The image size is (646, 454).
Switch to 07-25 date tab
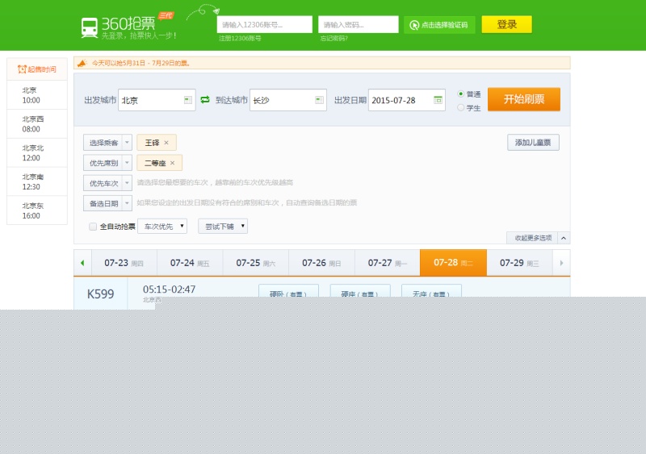coord(255,263)
